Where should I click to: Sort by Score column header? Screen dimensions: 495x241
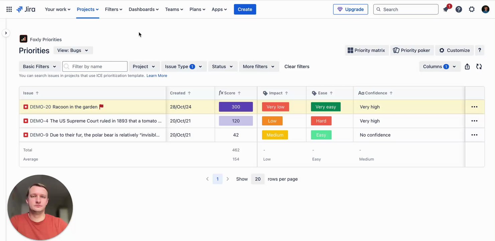pyautogui.click(x=230, y=93)
